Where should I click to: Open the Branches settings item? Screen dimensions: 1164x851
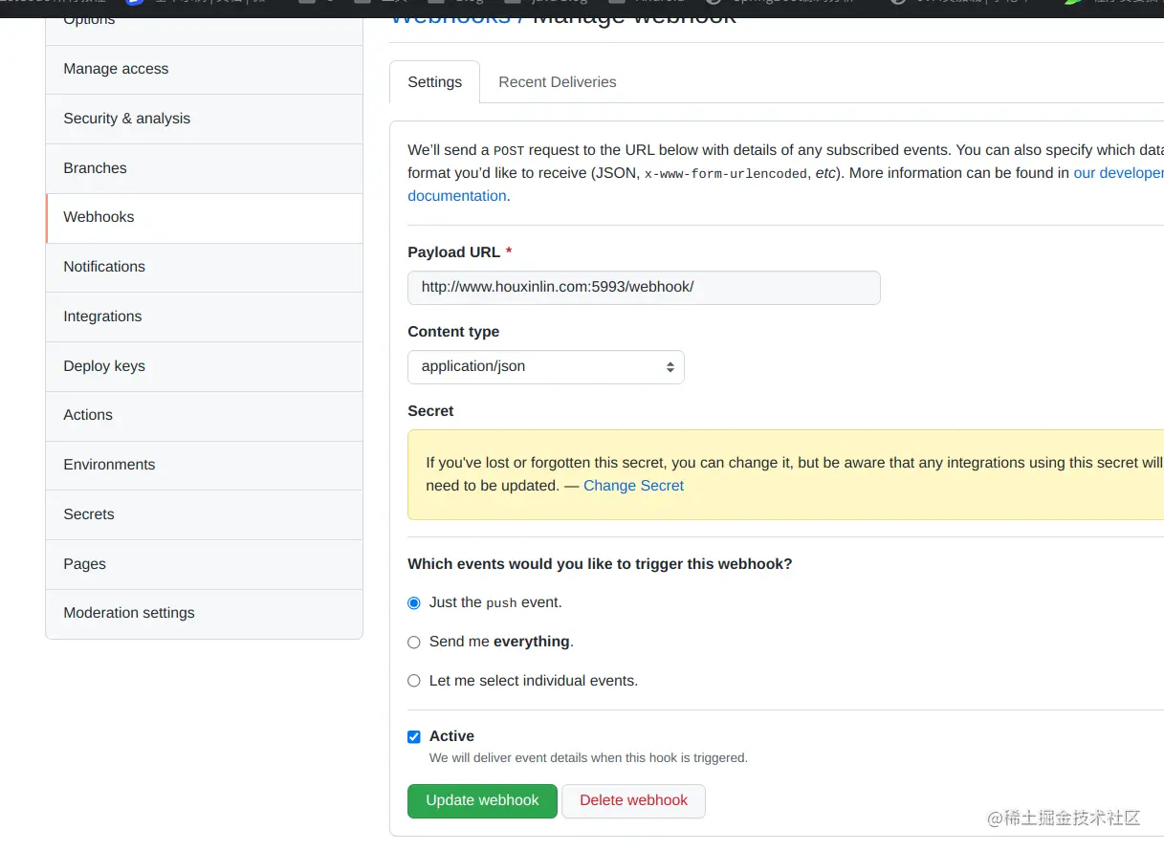[204, 168]
